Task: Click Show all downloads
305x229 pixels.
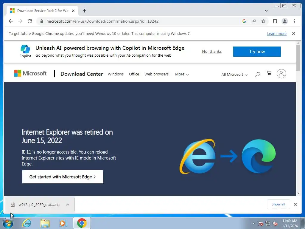Action: click(x=278, y=204)
